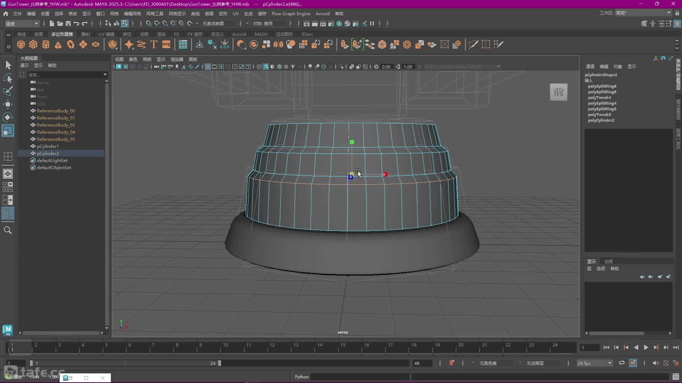Screen dimensions: 682x383
Task: Toggle timeline loop playback mode
Action: [x=622, y=363]
